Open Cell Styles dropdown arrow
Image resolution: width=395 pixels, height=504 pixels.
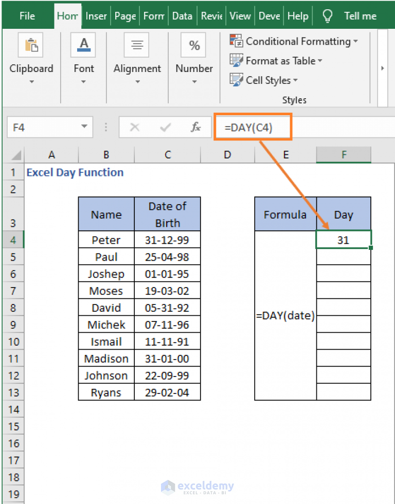295,80
